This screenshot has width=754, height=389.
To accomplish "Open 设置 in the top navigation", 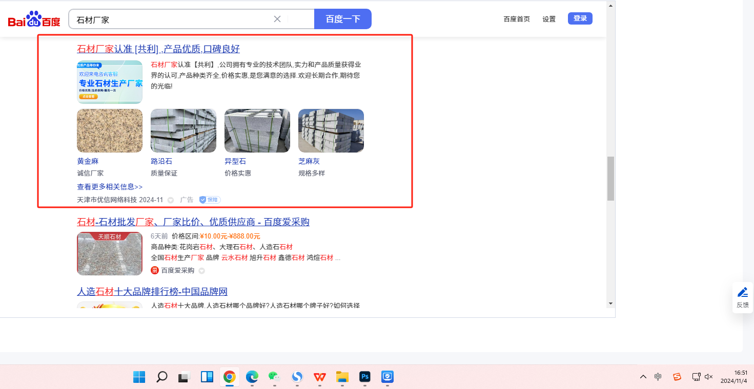I will pos(549,19).
